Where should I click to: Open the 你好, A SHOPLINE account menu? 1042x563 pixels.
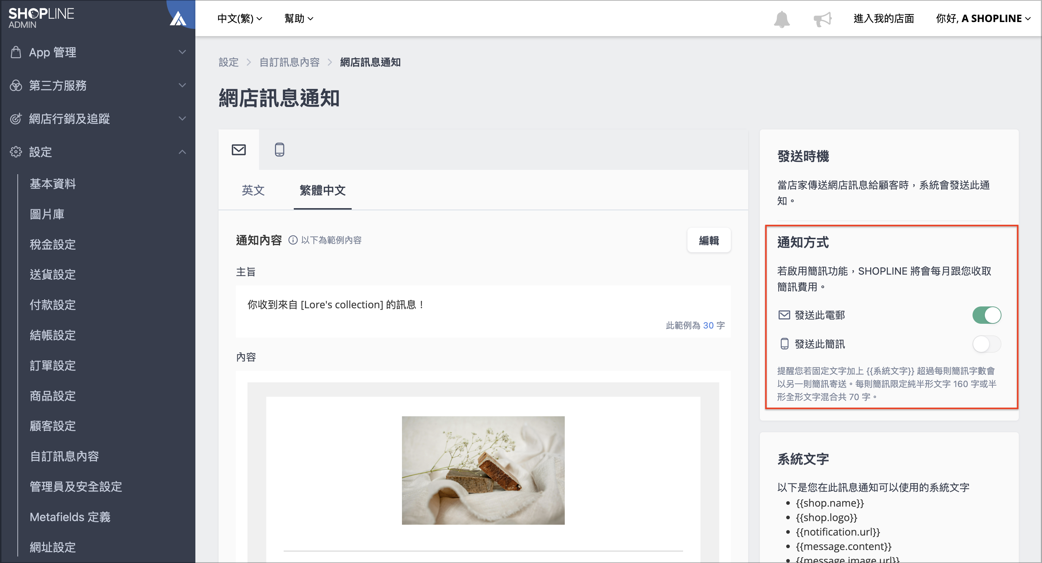pyautogui.click(x=983, y=18)
